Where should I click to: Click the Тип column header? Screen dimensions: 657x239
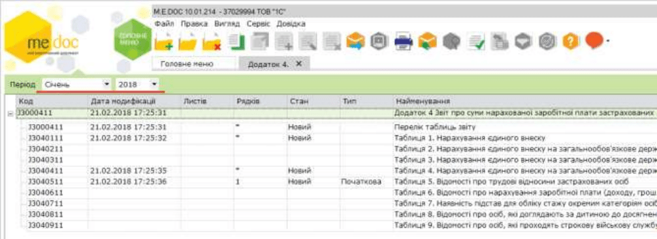click(x=366, y=101)
